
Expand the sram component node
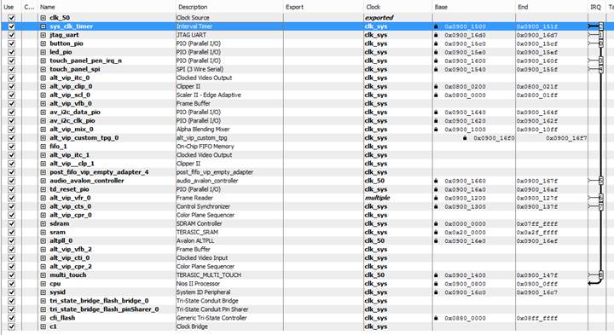coord(43,232)
